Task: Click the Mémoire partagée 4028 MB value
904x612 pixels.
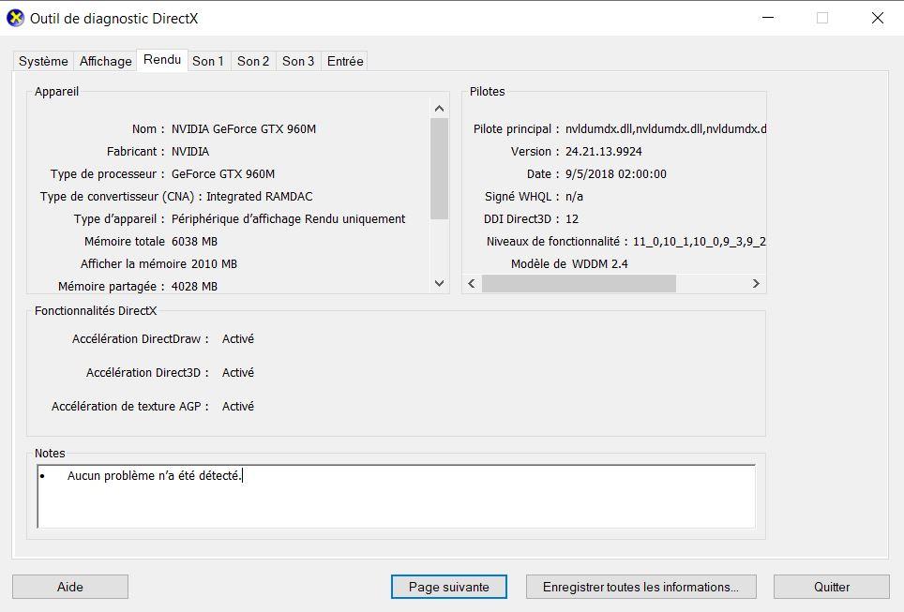Action: [194, 287]
